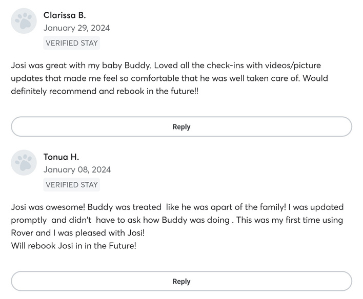Click Tonua H.'s paw print avatar

click(24, 163)
